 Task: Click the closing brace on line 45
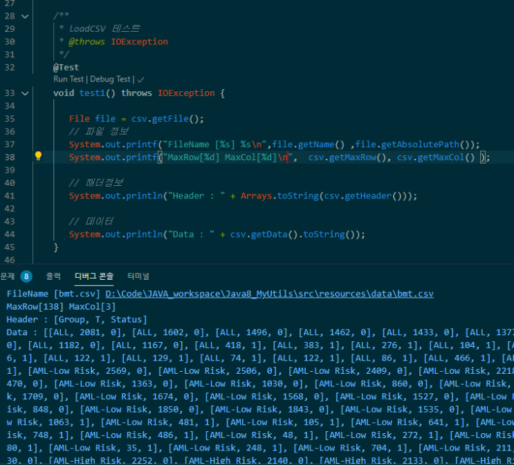pyautogui.click(x=56, y=247)
